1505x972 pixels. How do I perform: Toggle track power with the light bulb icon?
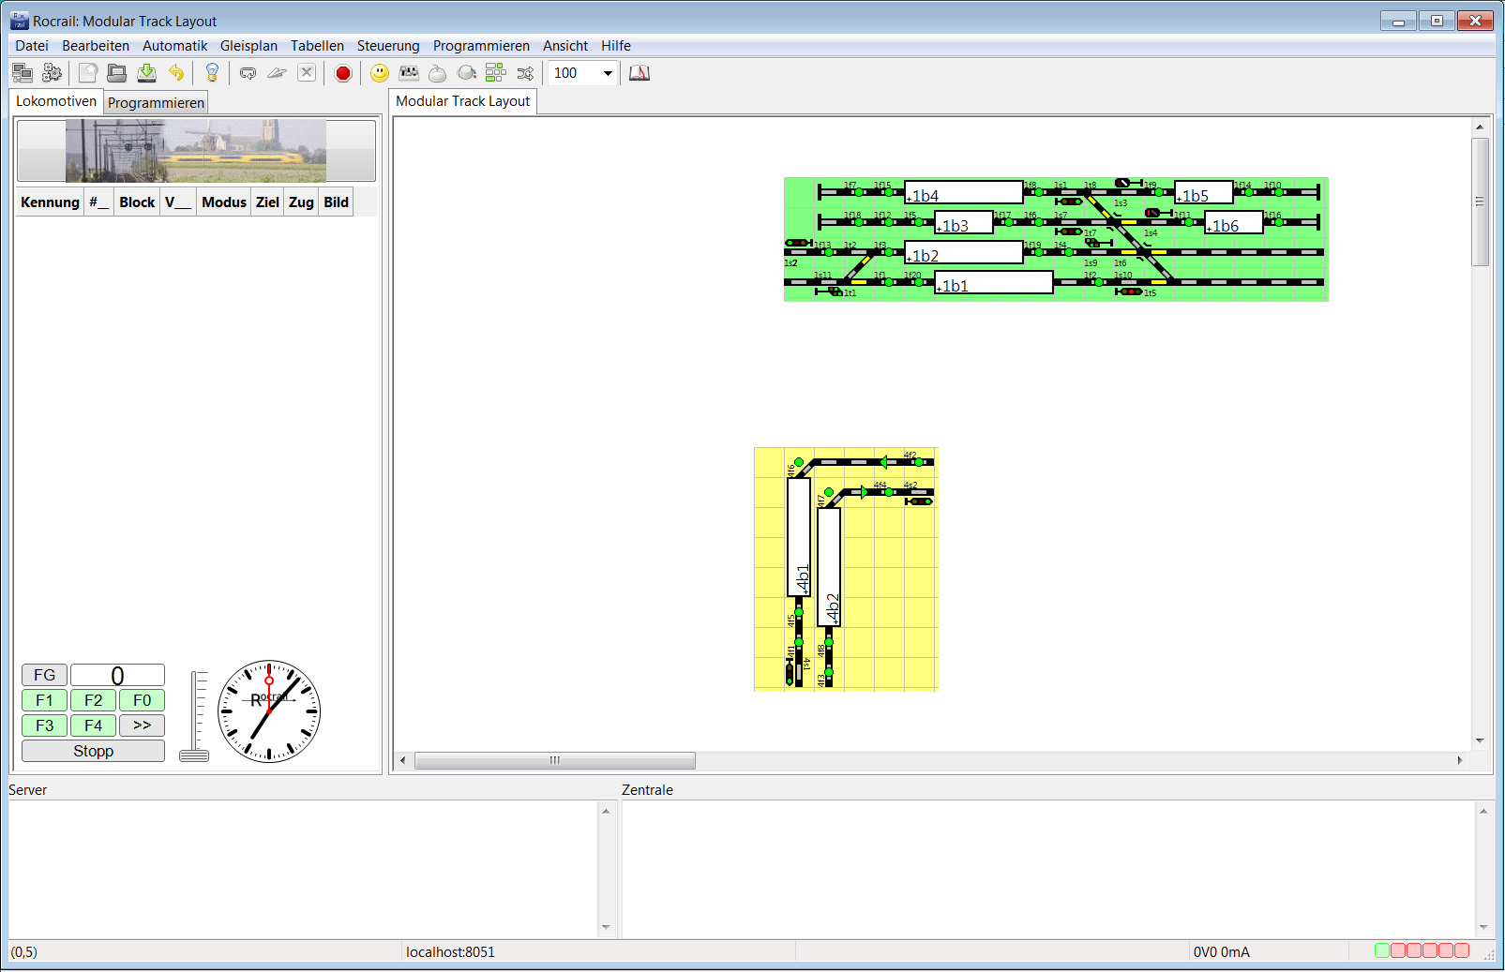pos(212,73)
